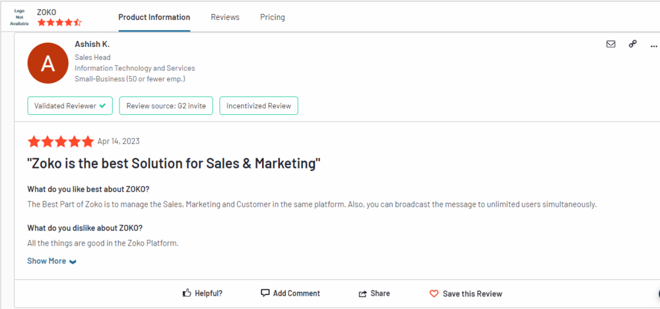Switch to Product Information tab
This screenshot has height=309, width=660.
point(154,17)
